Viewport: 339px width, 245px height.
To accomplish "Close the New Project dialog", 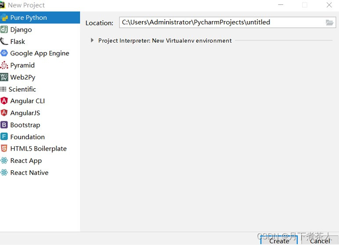I will click(329, 5).
